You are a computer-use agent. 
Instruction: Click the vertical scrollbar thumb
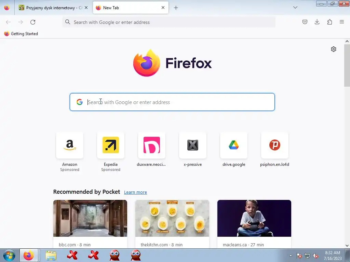pyautogui.click(x=347, y=65)
